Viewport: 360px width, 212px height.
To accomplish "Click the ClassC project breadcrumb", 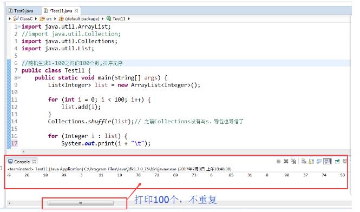I will tap(23, 18).
